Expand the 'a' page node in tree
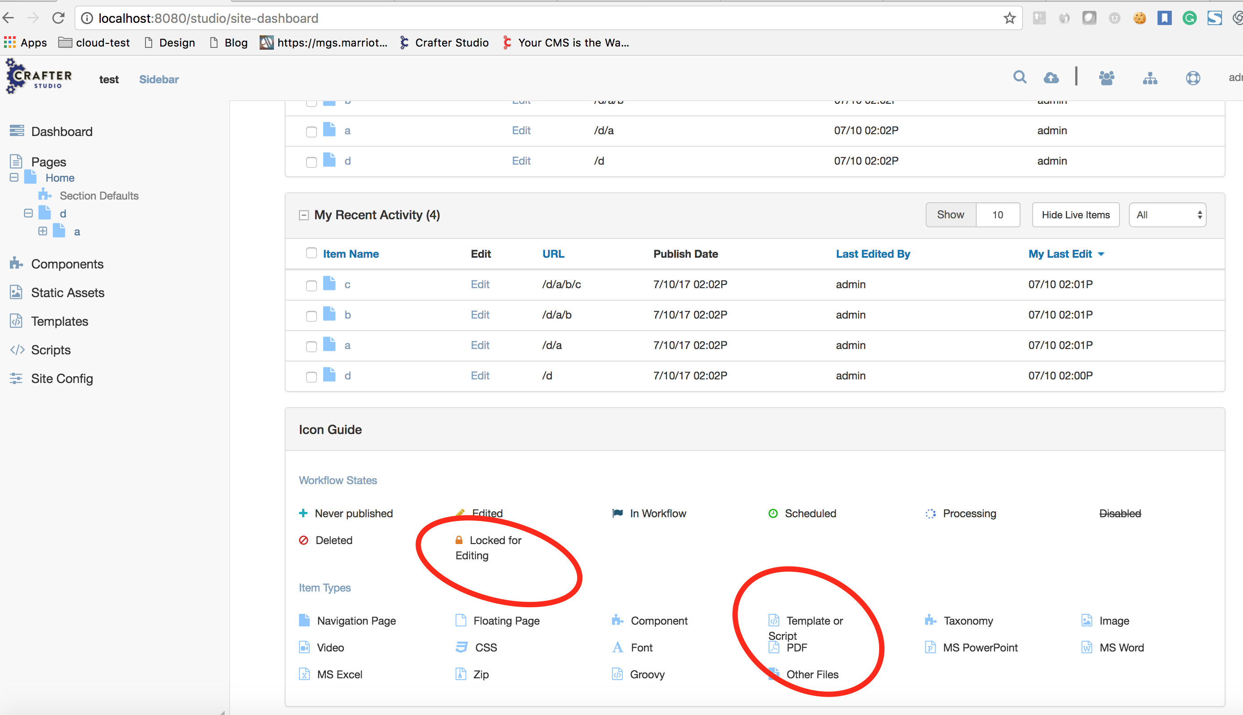The image size is (1243, 715). [43, 231]
